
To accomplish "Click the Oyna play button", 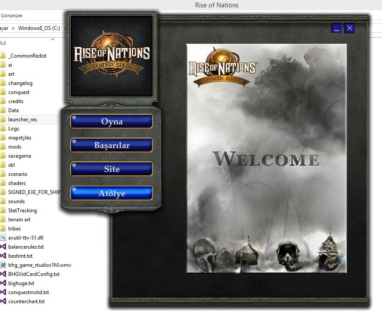I will point(111,121).
